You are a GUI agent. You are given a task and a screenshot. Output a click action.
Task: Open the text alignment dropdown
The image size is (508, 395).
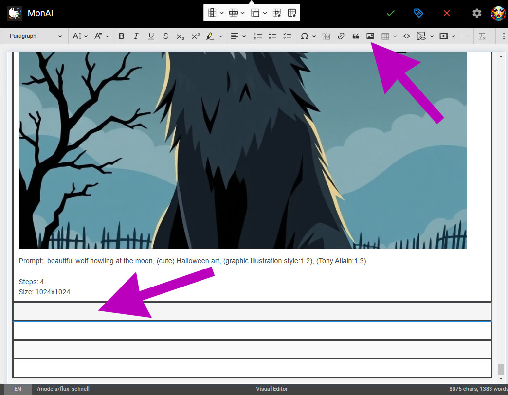point(238,36)
